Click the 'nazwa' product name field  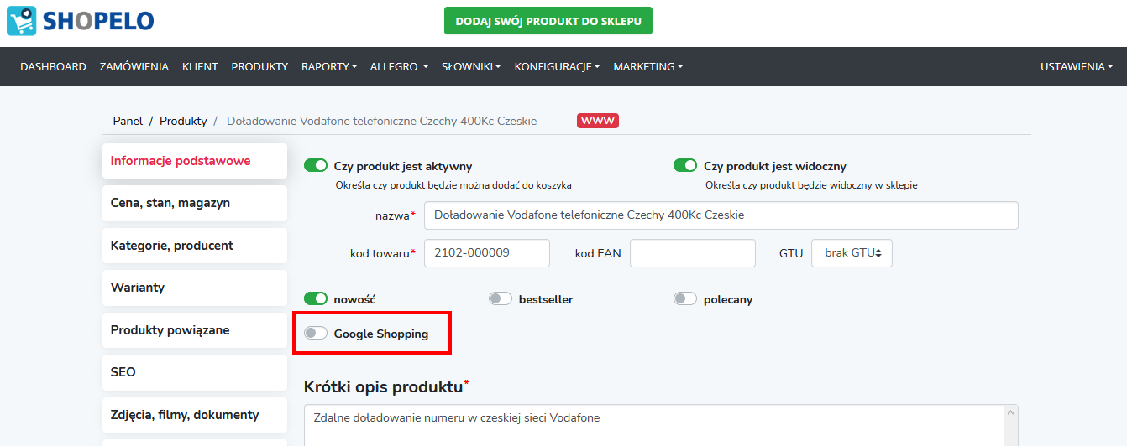pos(721,215)
